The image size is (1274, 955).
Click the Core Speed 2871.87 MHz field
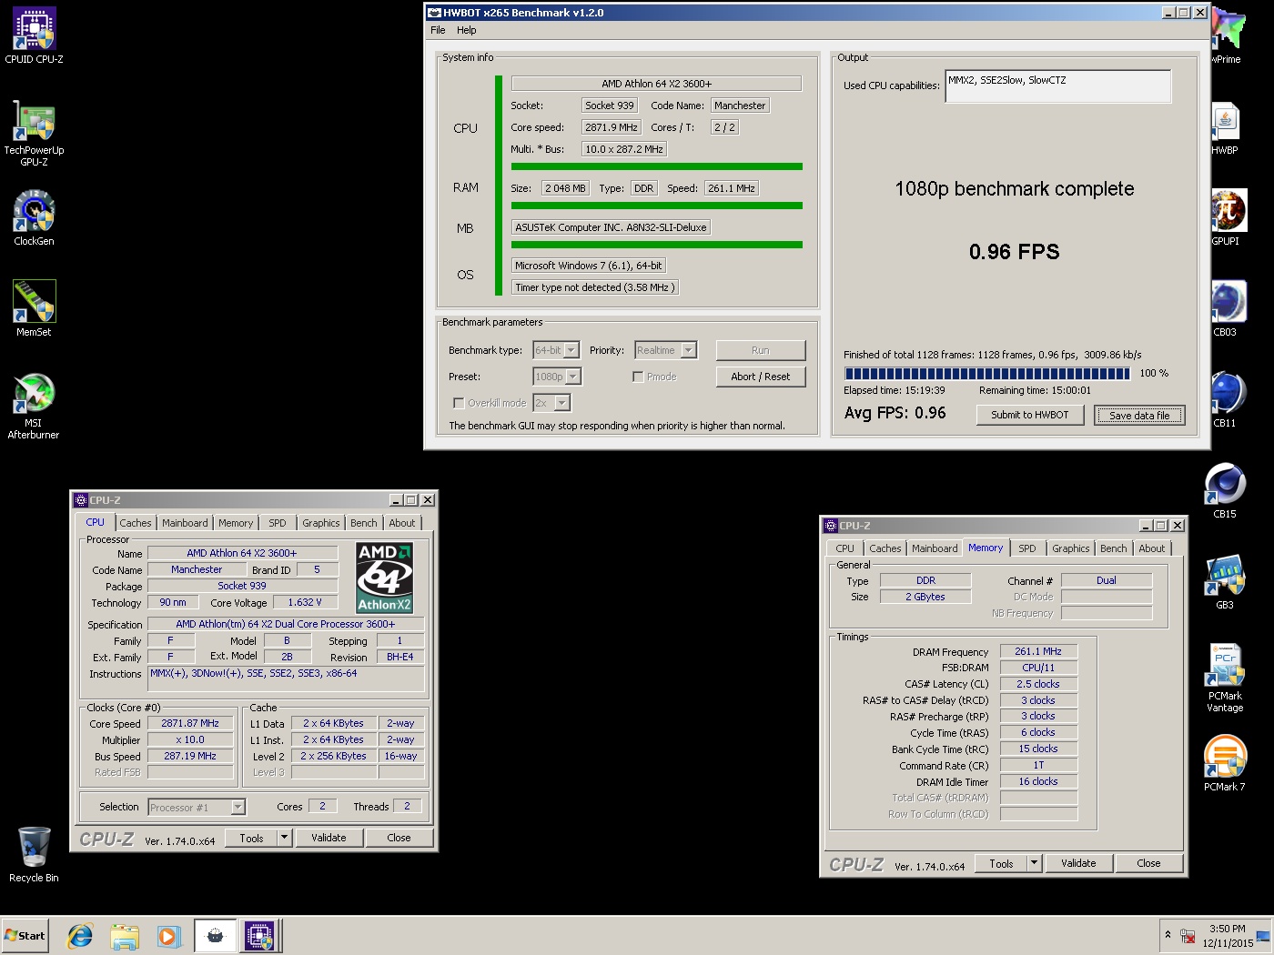click(x=190, y=723)
